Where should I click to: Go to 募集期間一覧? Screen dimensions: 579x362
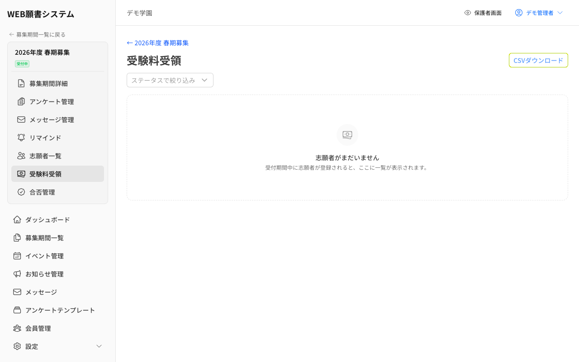point(58,238)
